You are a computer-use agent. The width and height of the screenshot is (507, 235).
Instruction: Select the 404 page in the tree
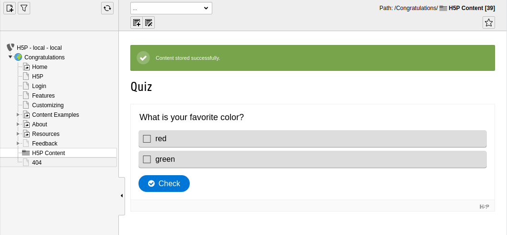(37, 163)
